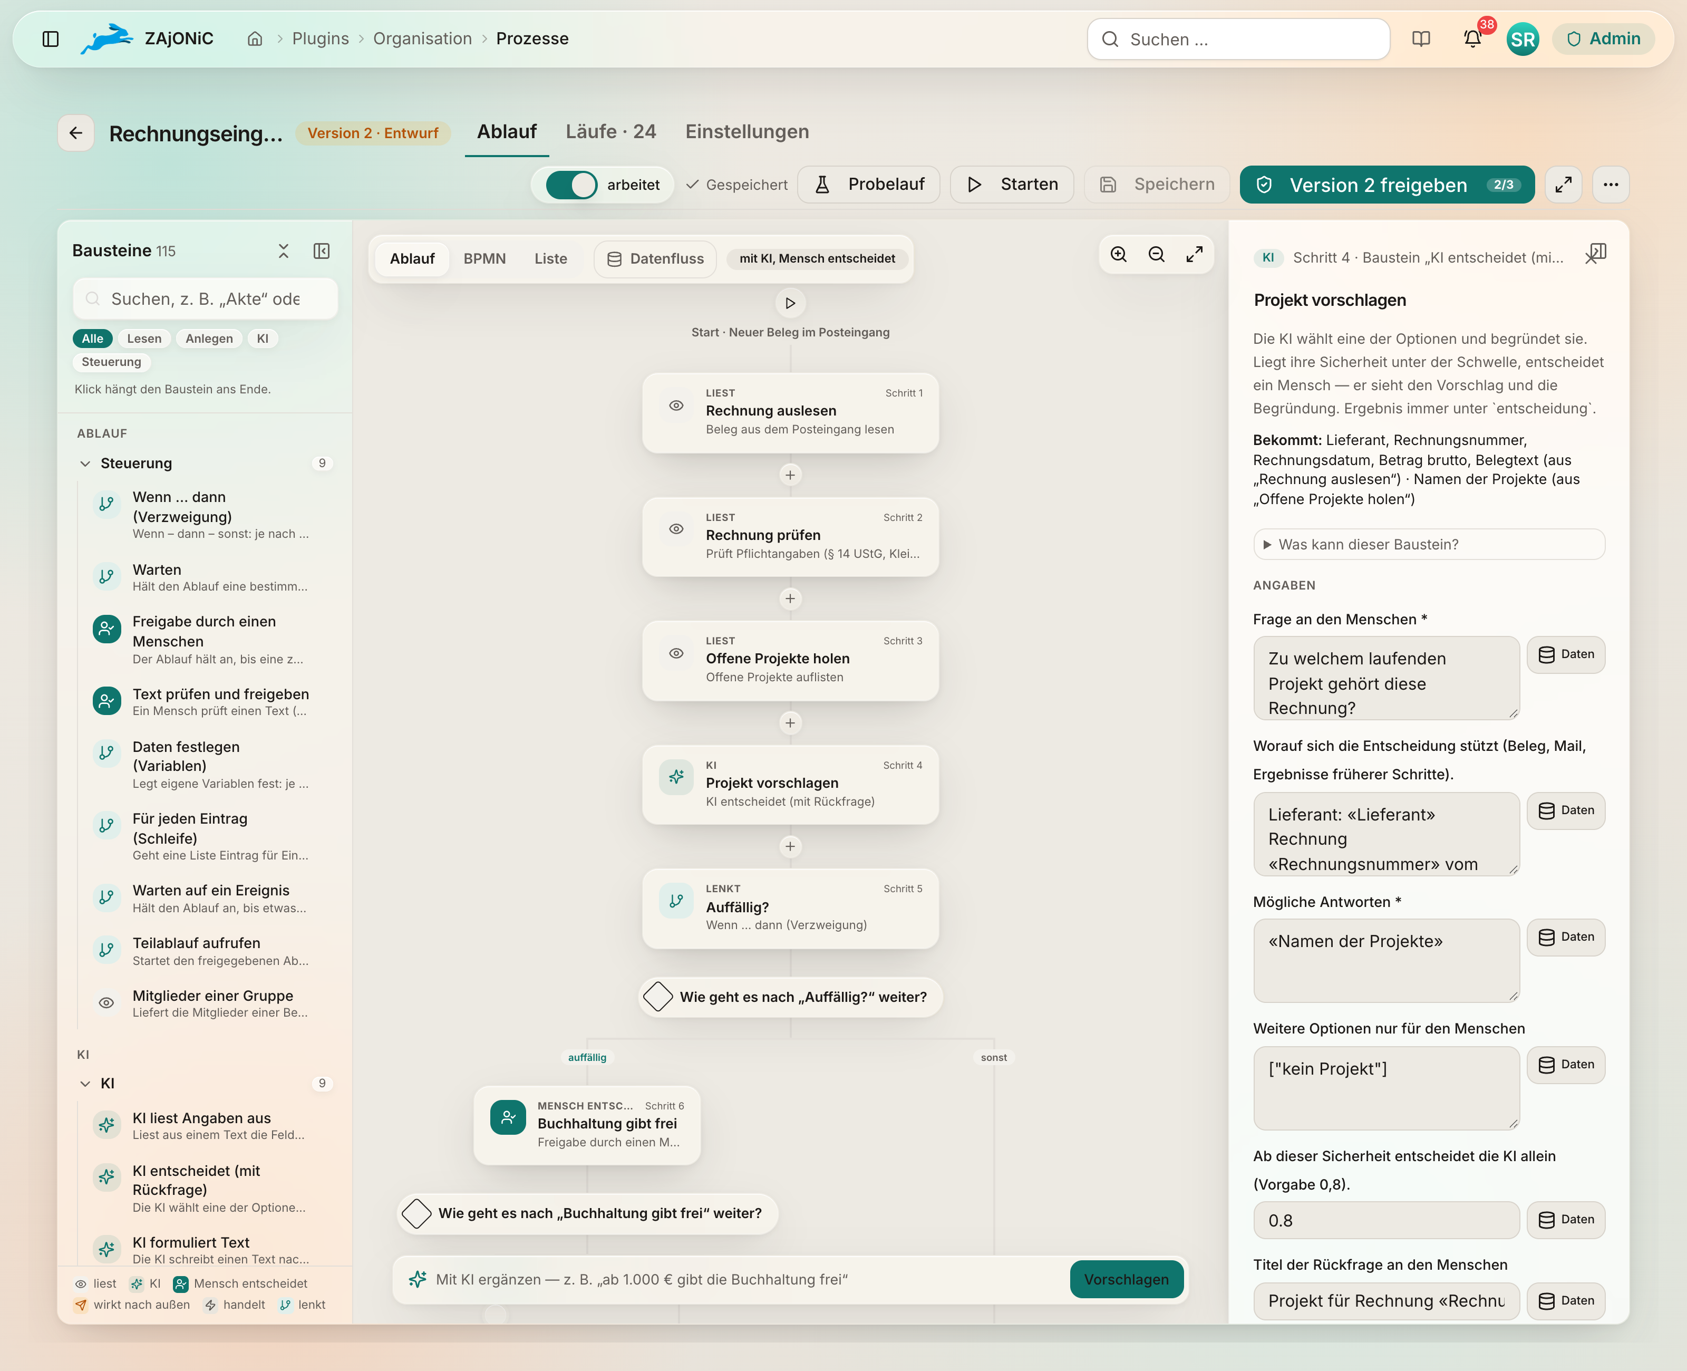This screenshot has width=1687, height=1371.
Task: Open the documentation book icon
Action: 1421,38
